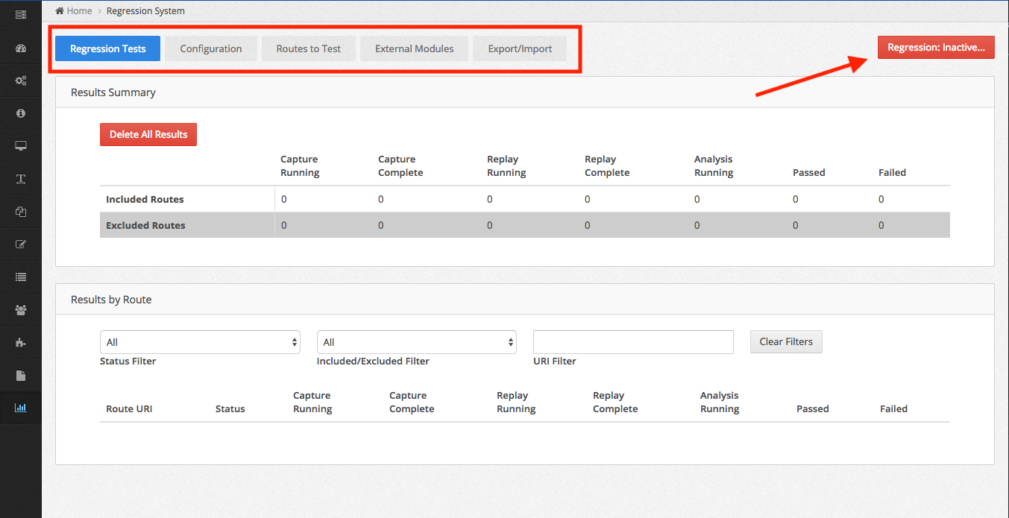
Task: Click Passed header in Results by Route
Action: [x=813, y=408]
